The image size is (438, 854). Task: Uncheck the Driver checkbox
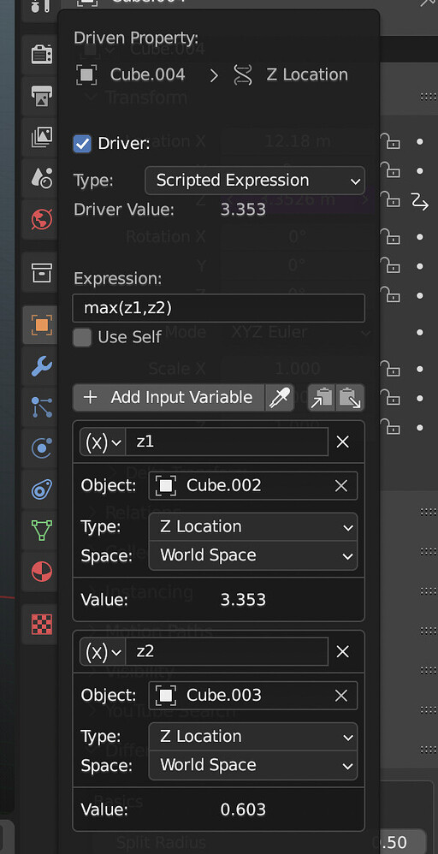[x=82, y=144]
